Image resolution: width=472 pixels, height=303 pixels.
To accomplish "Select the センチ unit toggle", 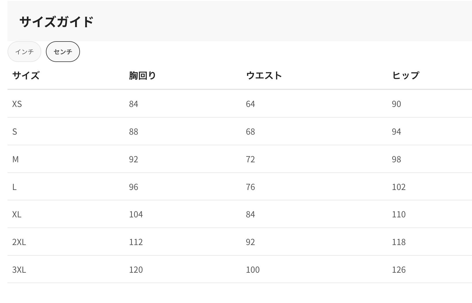I will 63,52.
